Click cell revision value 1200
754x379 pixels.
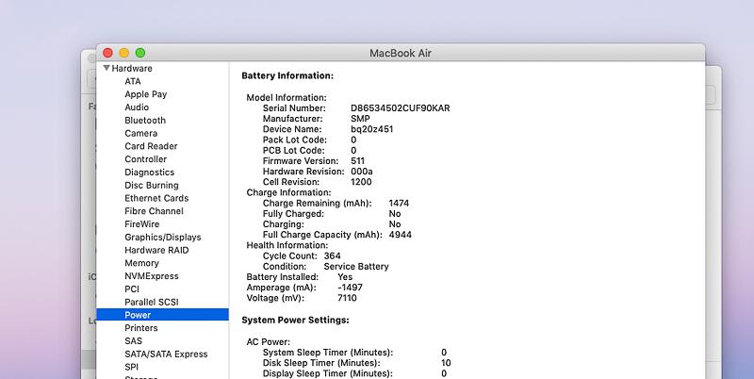point(361,182)
